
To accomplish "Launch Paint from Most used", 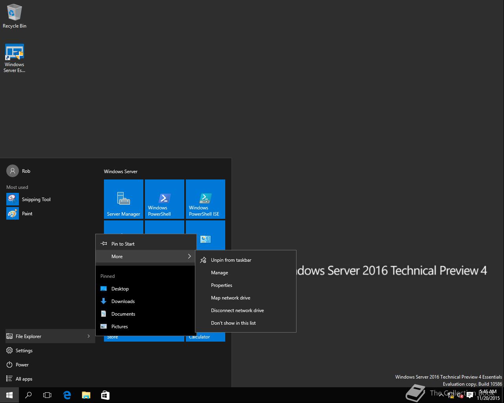I will click(19, 214).
